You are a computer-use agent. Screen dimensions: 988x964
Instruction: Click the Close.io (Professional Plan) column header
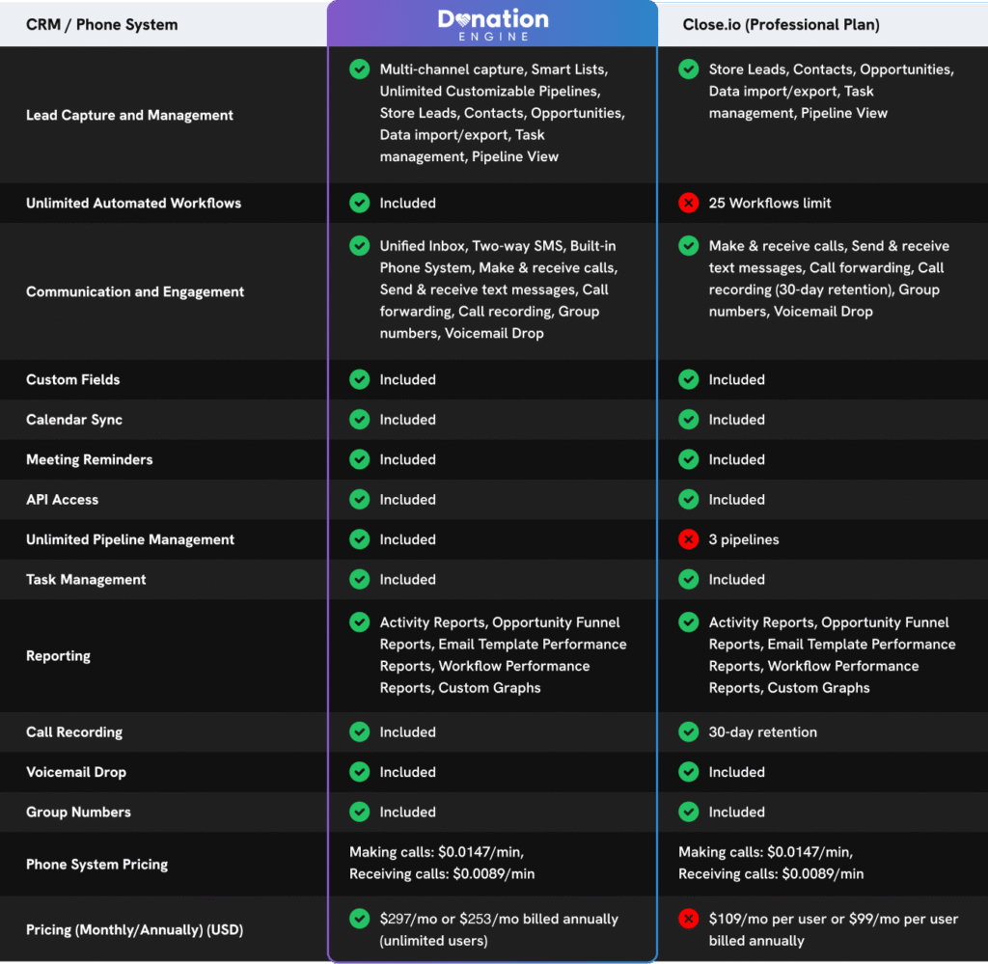[780, 25]
